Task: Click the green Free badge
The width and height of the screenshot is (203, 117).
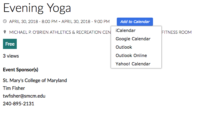Action: pos(10,44)
